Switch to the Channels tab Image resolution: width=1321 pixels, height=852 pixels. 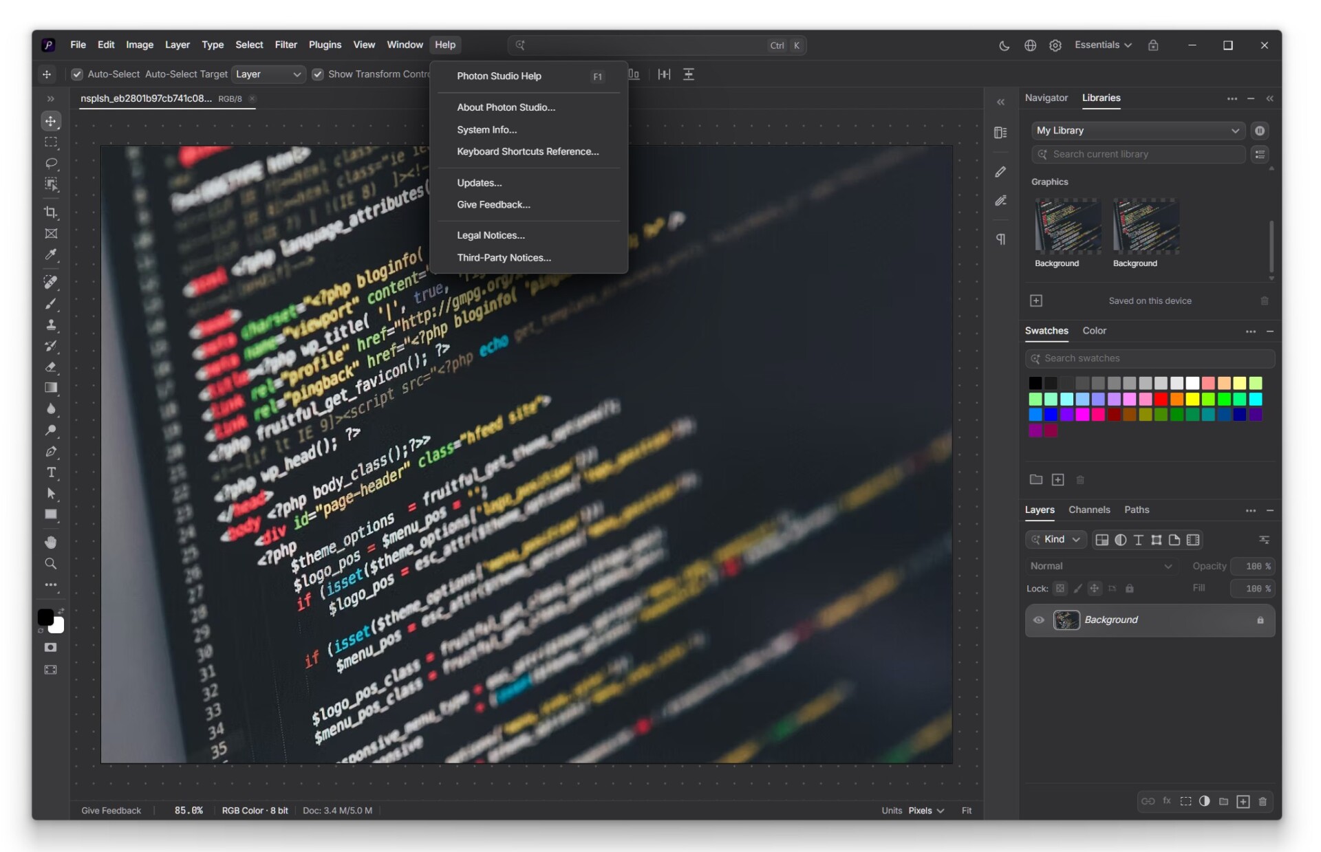click(1089, 510)
